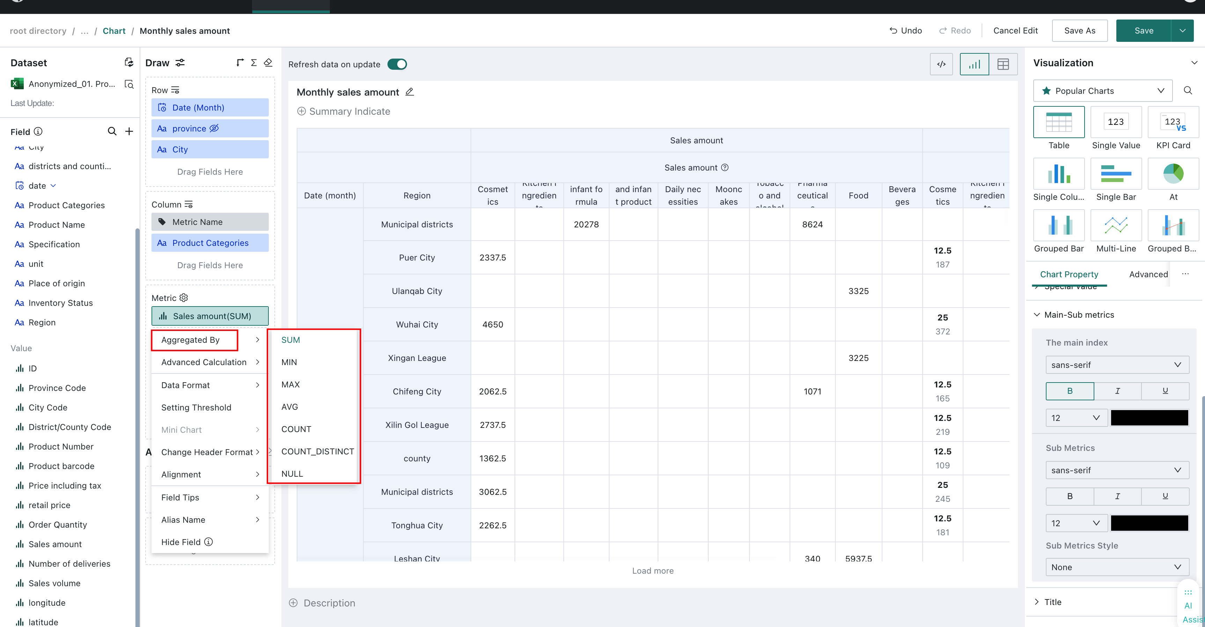1205x627 pixels.
Task: Toggle underline for the main index
Action: (1165, 391)
